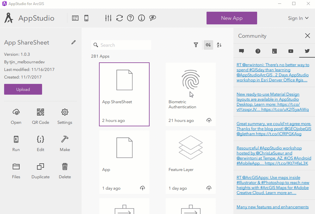Open Many new features and enhancements link
The height and width of the screenshot is (214, 315).
[272, 207]
